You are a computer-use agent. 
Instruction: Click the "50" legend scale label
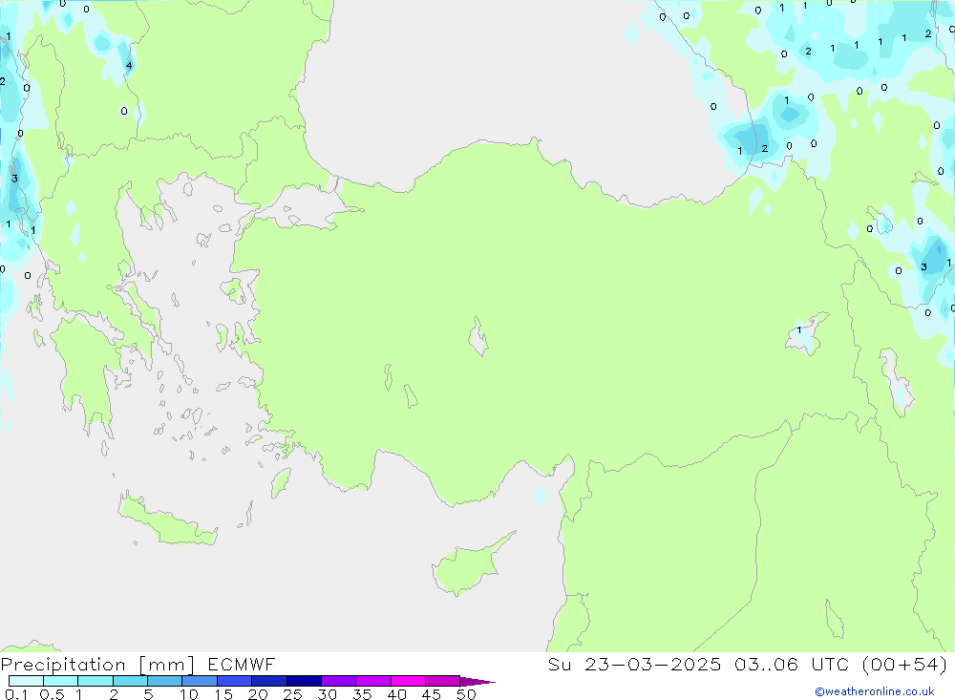(x=466, y=694)
